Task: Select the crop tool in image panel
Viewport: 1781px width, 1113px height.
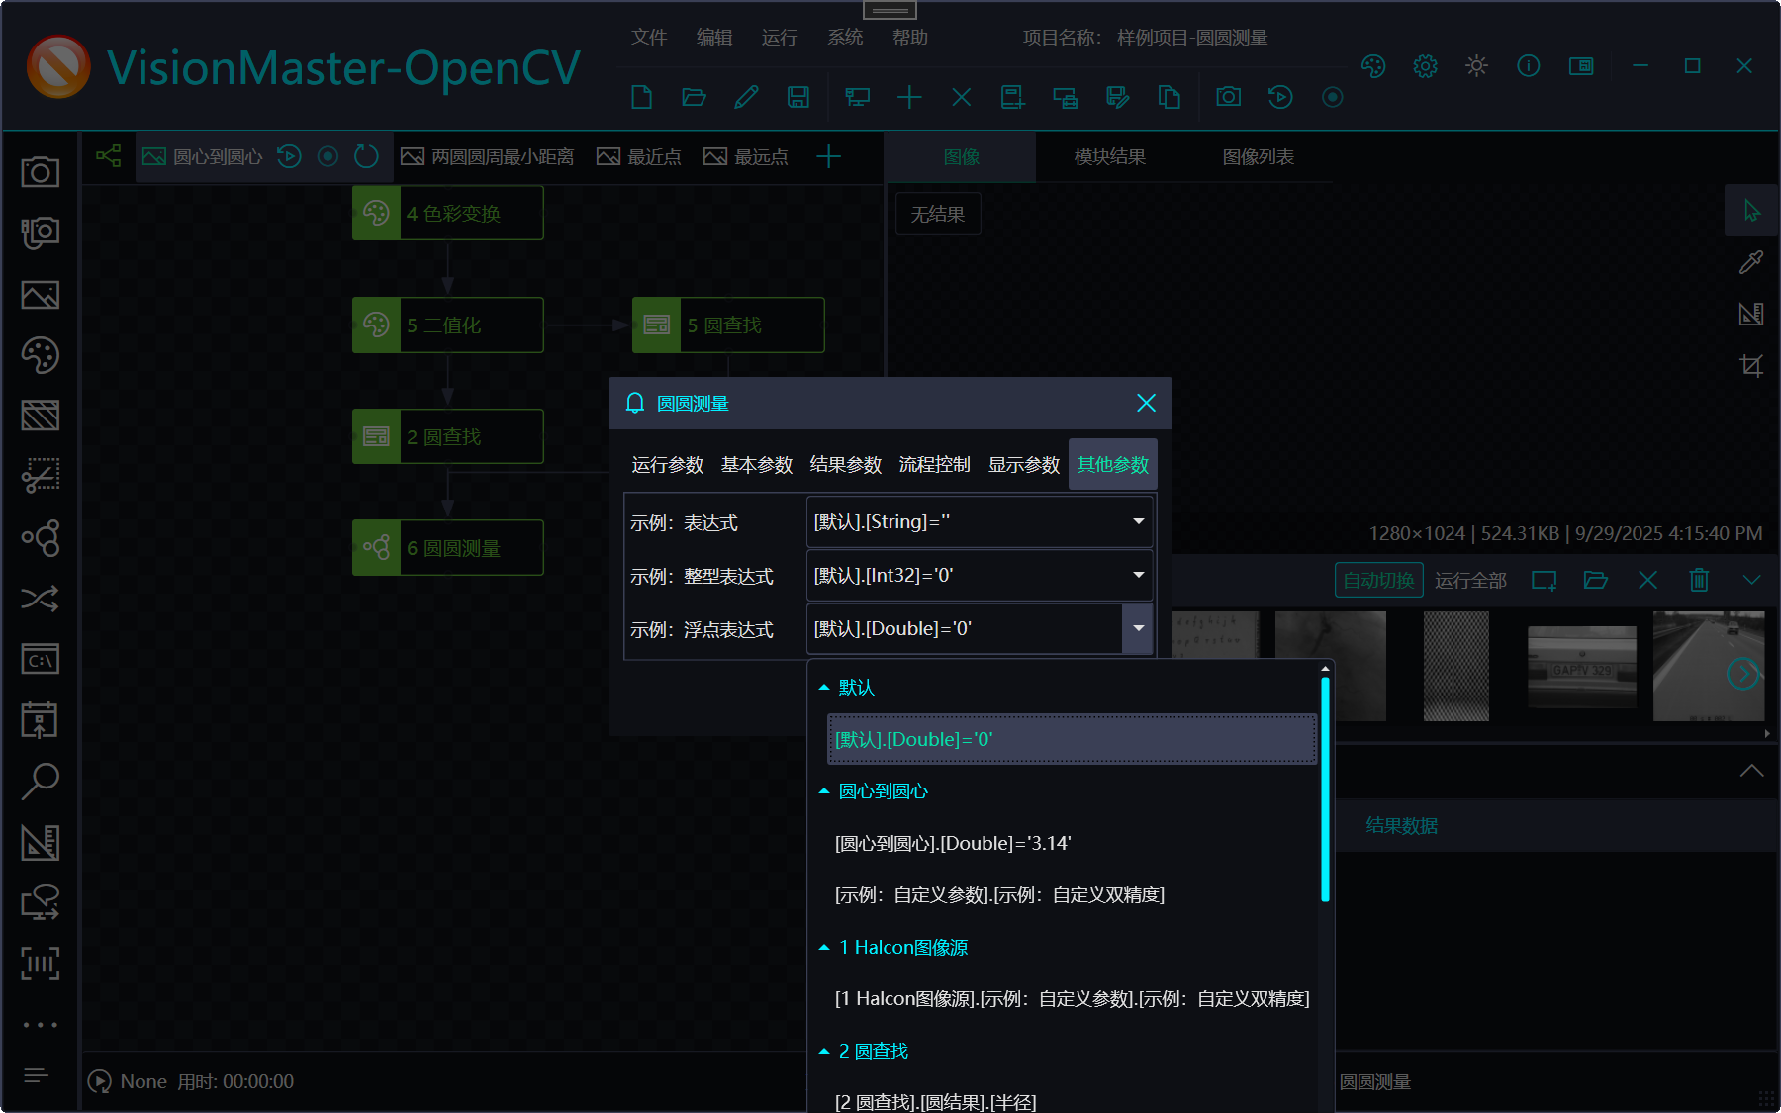Action: click(1751, 365)
